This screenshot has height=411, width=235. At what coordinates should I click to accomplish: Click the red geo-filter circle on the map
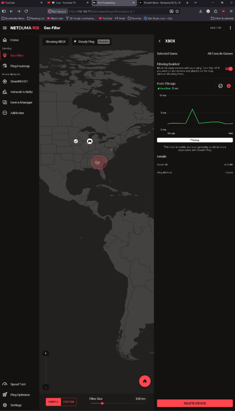(x=99, y=162)
